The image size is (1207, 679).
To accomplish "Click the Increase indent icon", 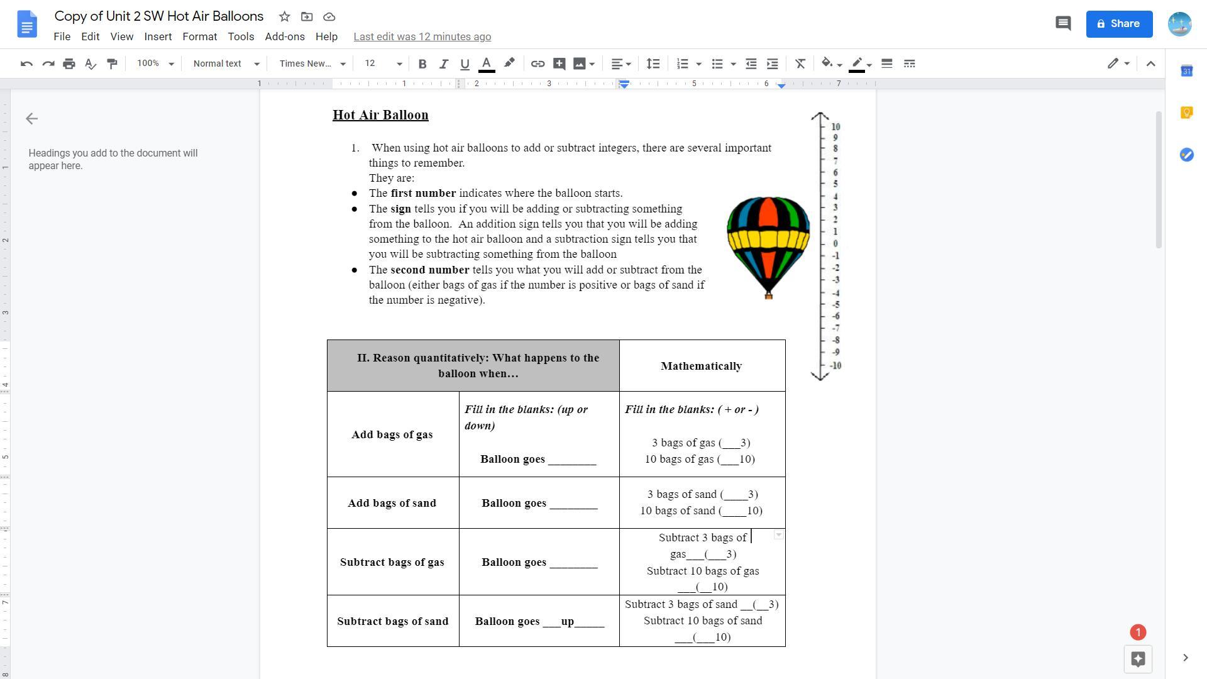I will [x=773, y=63].
